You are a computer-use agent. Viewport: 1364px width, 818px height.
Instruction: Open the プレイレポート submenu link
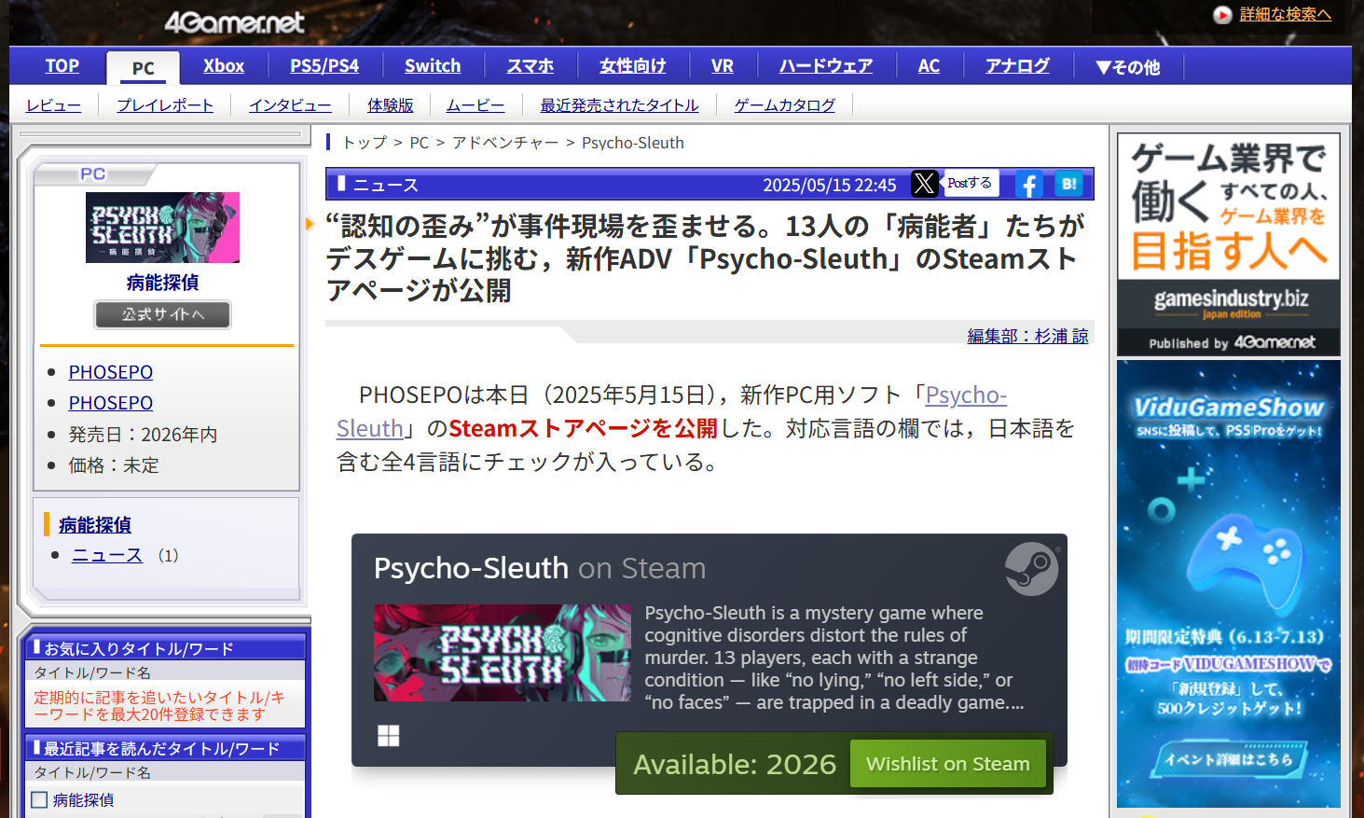click(165, 105)
